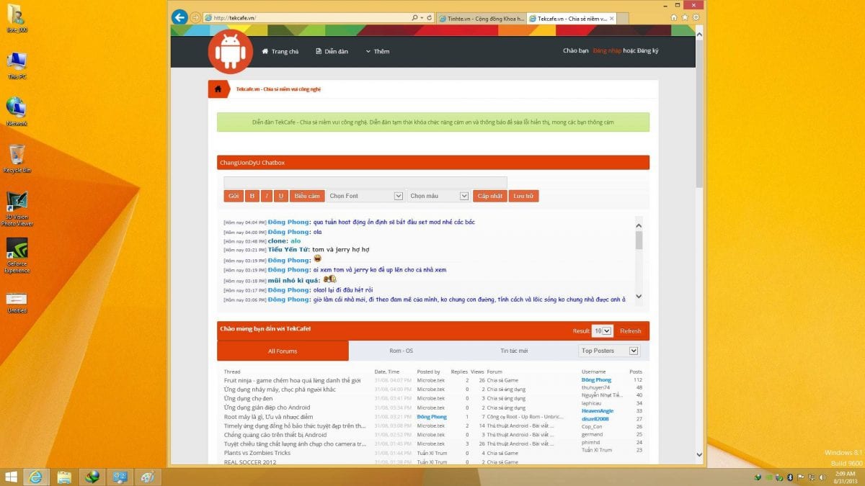This screenshot has height=486, width=865.
Task: Open File Explorer from taskbar
Action: pyautogui.click(x=63, y=477)
